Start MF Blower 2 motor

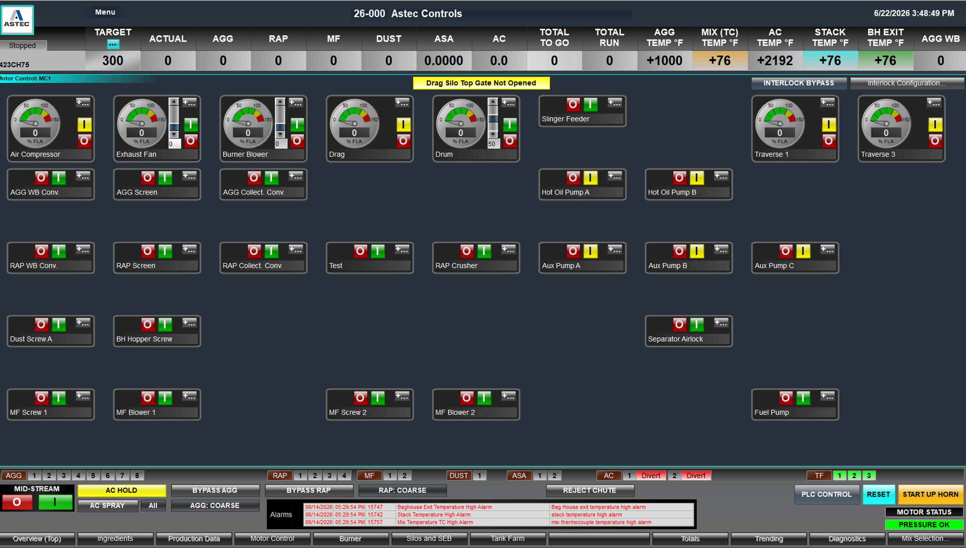coord(484,398)
